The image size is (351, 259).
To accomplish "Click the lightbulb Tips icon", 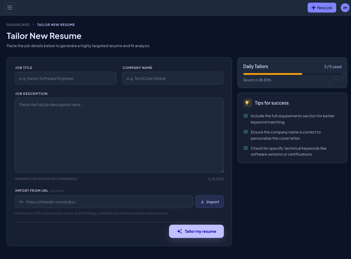I will coord(247,103).
